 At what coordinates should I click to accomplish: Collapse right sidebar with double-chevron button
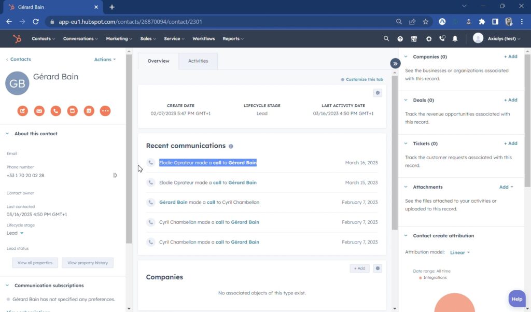coord(395,64)
